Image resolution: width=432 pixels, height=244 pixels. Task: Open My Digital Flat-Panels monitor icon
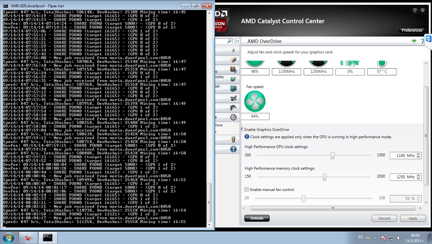[233, 88]
